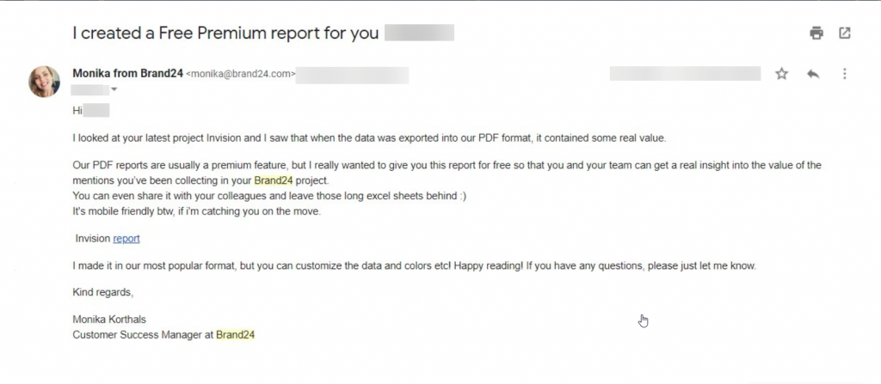This screenshot has width=881, height=384.
Task: Click the blurred area right of the sender email
Action: pyautogui.click(x=354, y=75)
